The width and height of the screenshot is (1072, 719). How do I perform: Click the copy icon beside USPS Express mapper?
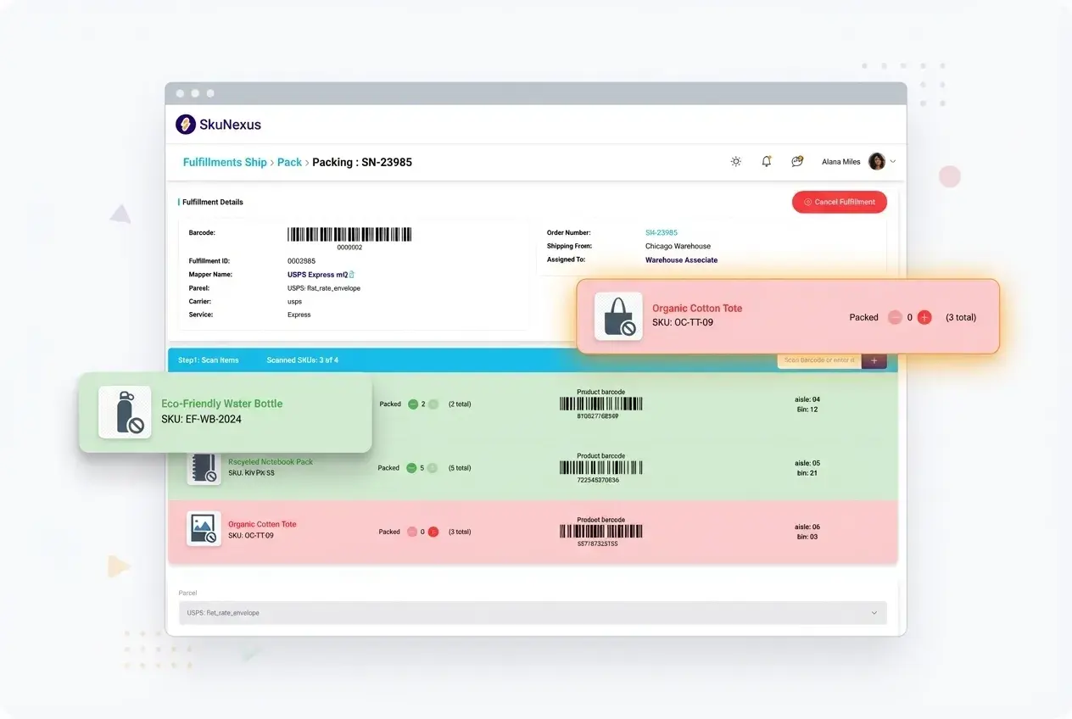351,274
